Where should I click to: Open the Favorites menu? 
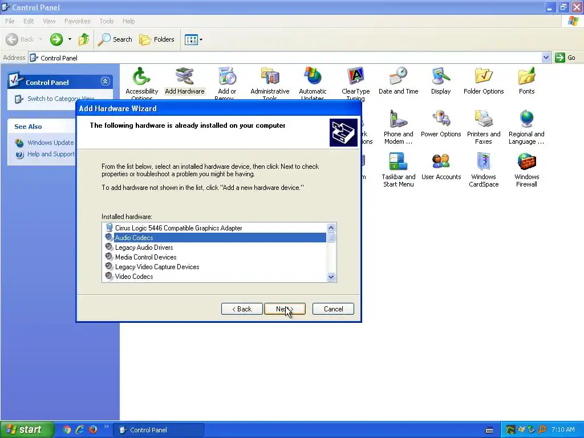click(77, 21)
